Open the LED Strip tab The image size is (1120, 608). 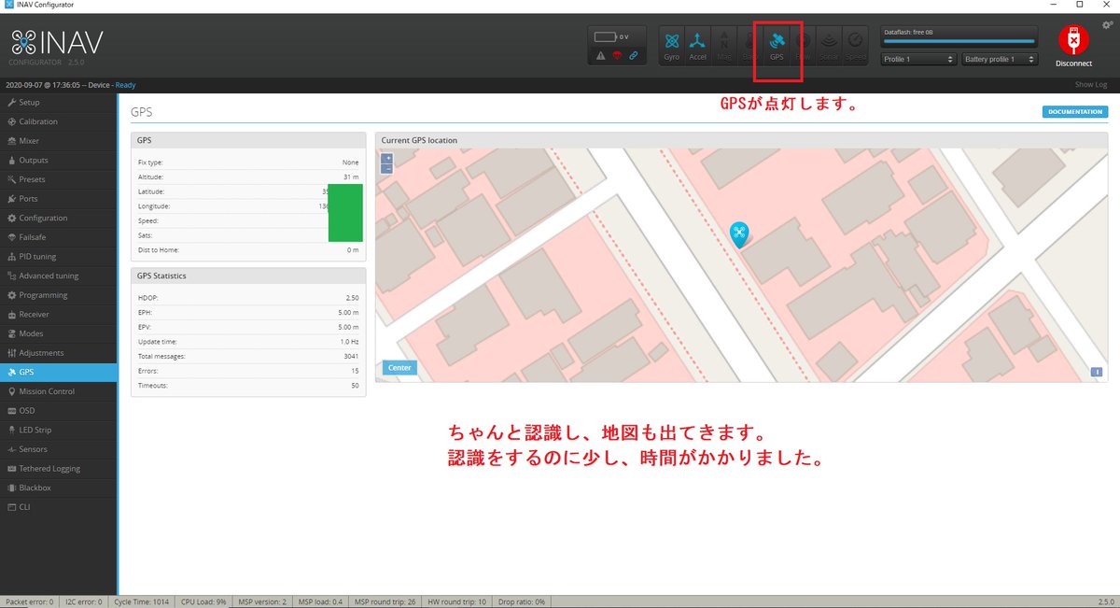tap(59, 430)
